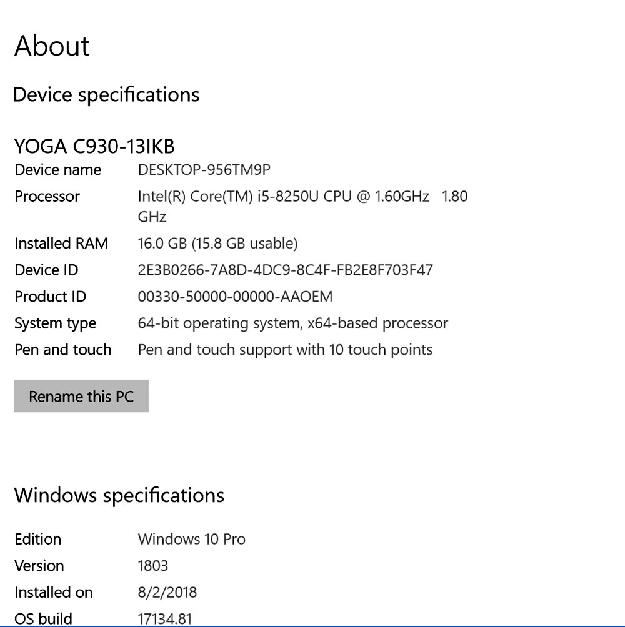
Task: Select device name DESKTOP-956TM9P
Action: (x=204, y=170)
